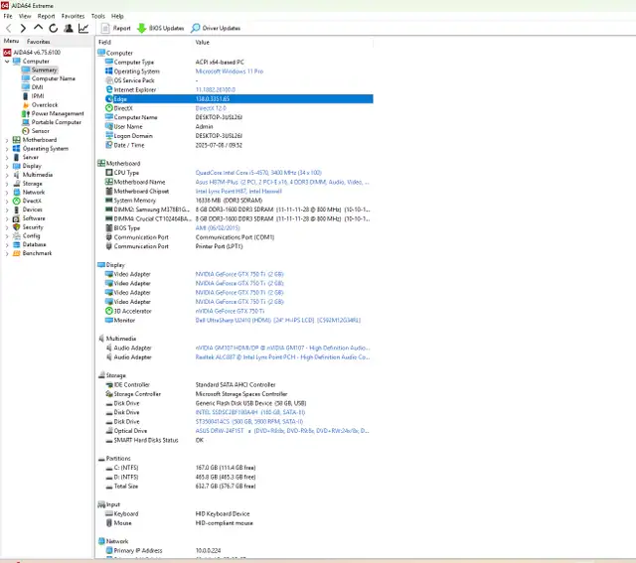Expand the Network tree node
The width and height of the screenshot is (636, 563).
[7, 193]
